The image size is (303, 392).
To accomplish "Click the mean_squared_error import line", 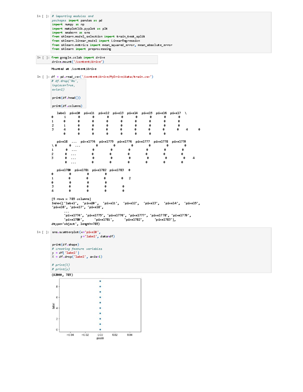I will pyautogui.click(x=112, y=45).
